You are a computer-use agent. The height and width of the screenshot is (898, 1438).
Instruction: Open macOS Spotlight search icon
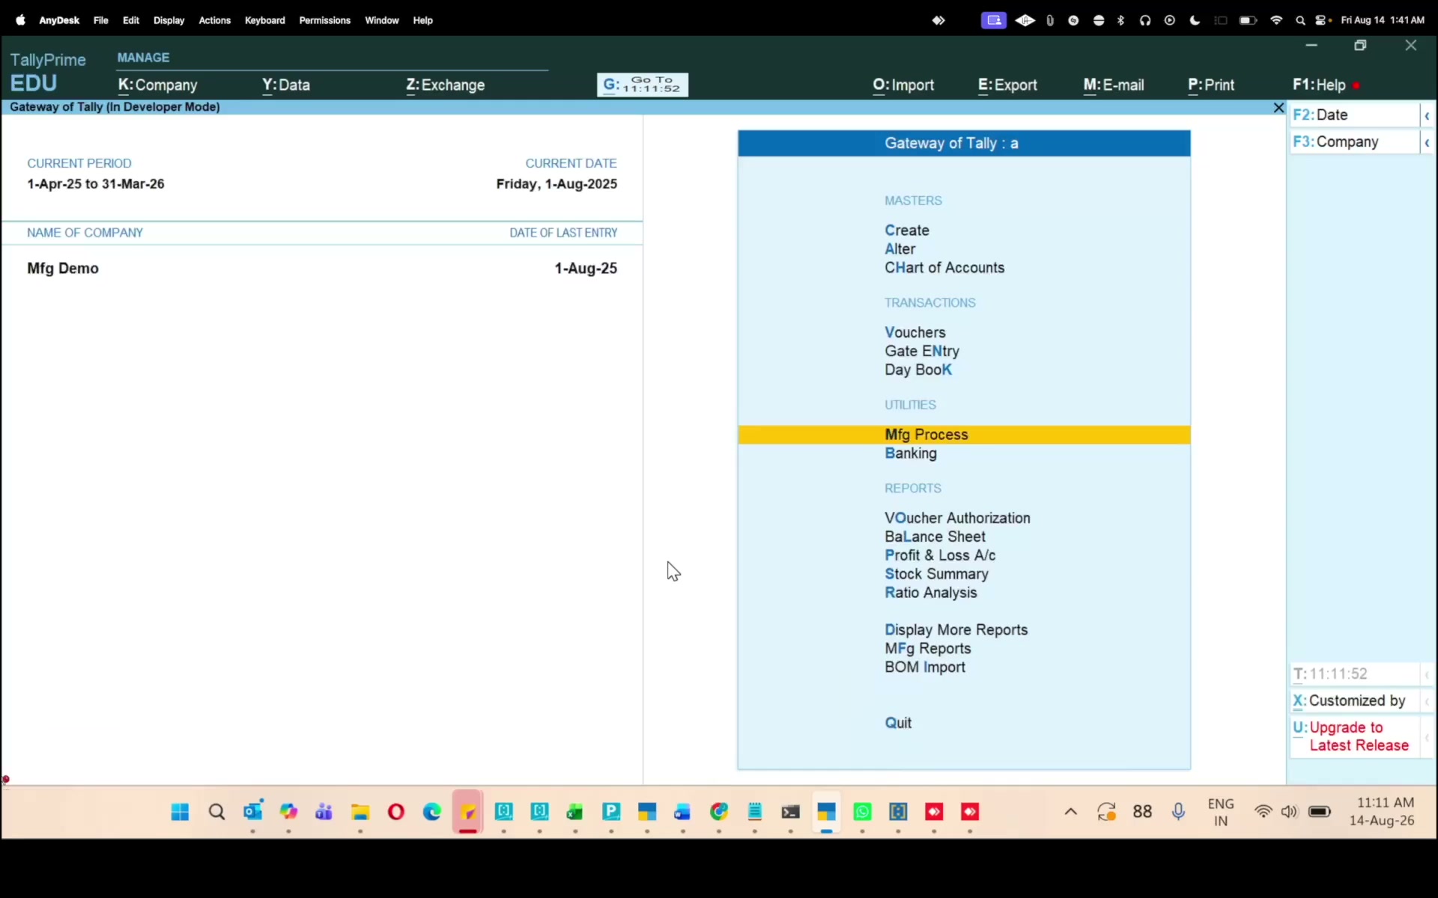point(1301,20)
